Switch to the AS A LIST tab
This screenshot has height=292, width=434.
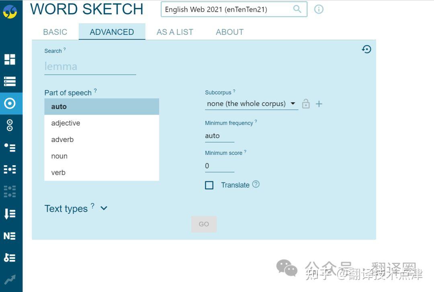point(175,32)
